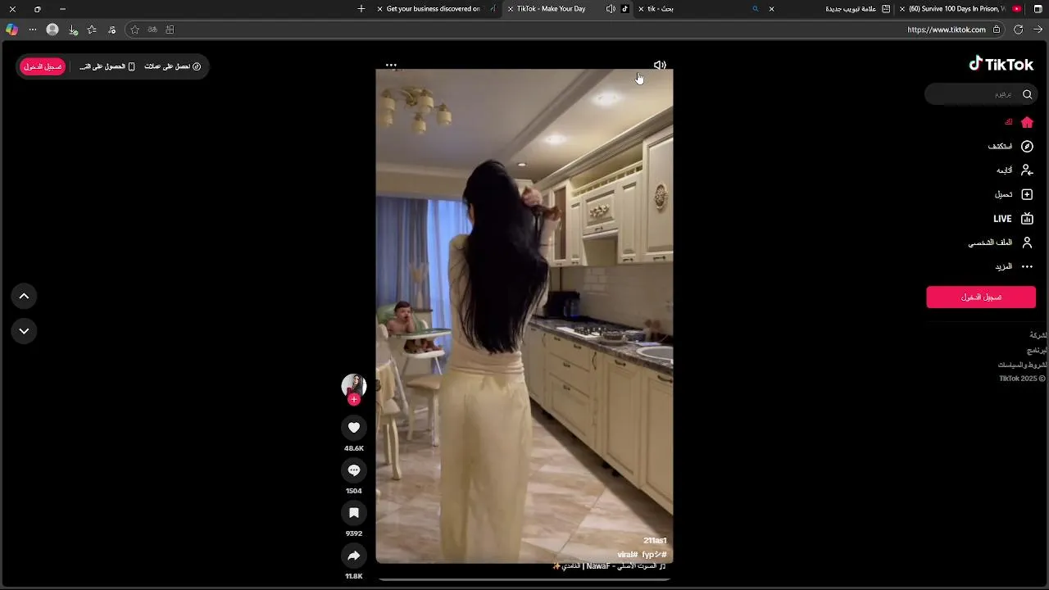The image size is (1049, 590).
Task: Open the browser profile avatar
Action: point(52,29)
